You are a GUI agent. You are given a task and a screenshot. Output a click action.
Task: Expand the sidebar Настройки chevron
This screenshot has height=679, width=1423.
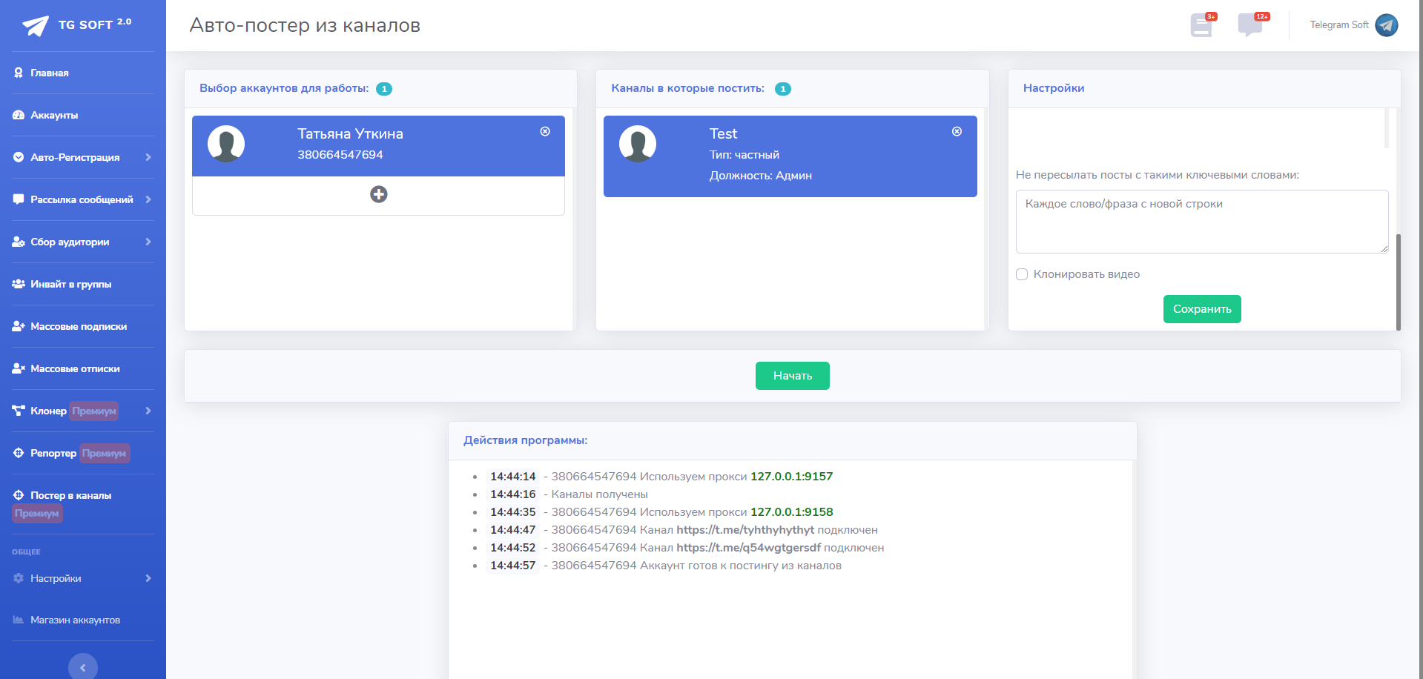148,578
